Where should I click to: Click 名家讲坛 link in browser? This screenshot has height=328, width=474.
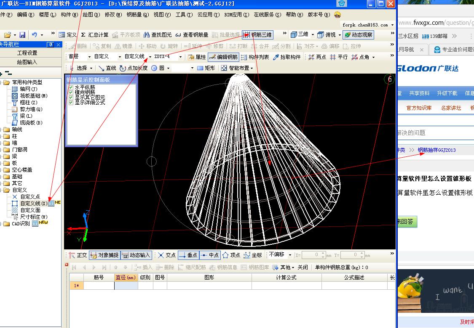coord(451,108)
